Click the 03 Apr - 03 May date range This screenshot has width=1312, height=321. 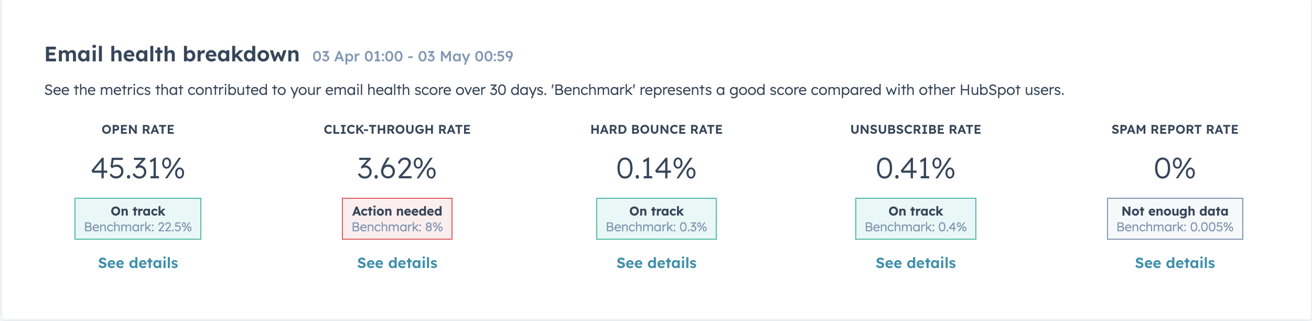[413, 56]
